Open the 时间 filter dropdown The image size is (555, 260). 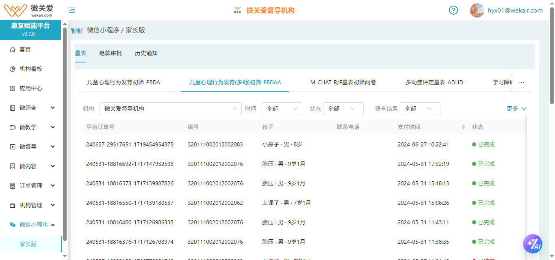coord(282,109)
